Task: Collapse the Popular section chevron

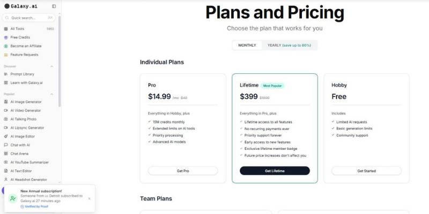Action: tap(52, 94)
